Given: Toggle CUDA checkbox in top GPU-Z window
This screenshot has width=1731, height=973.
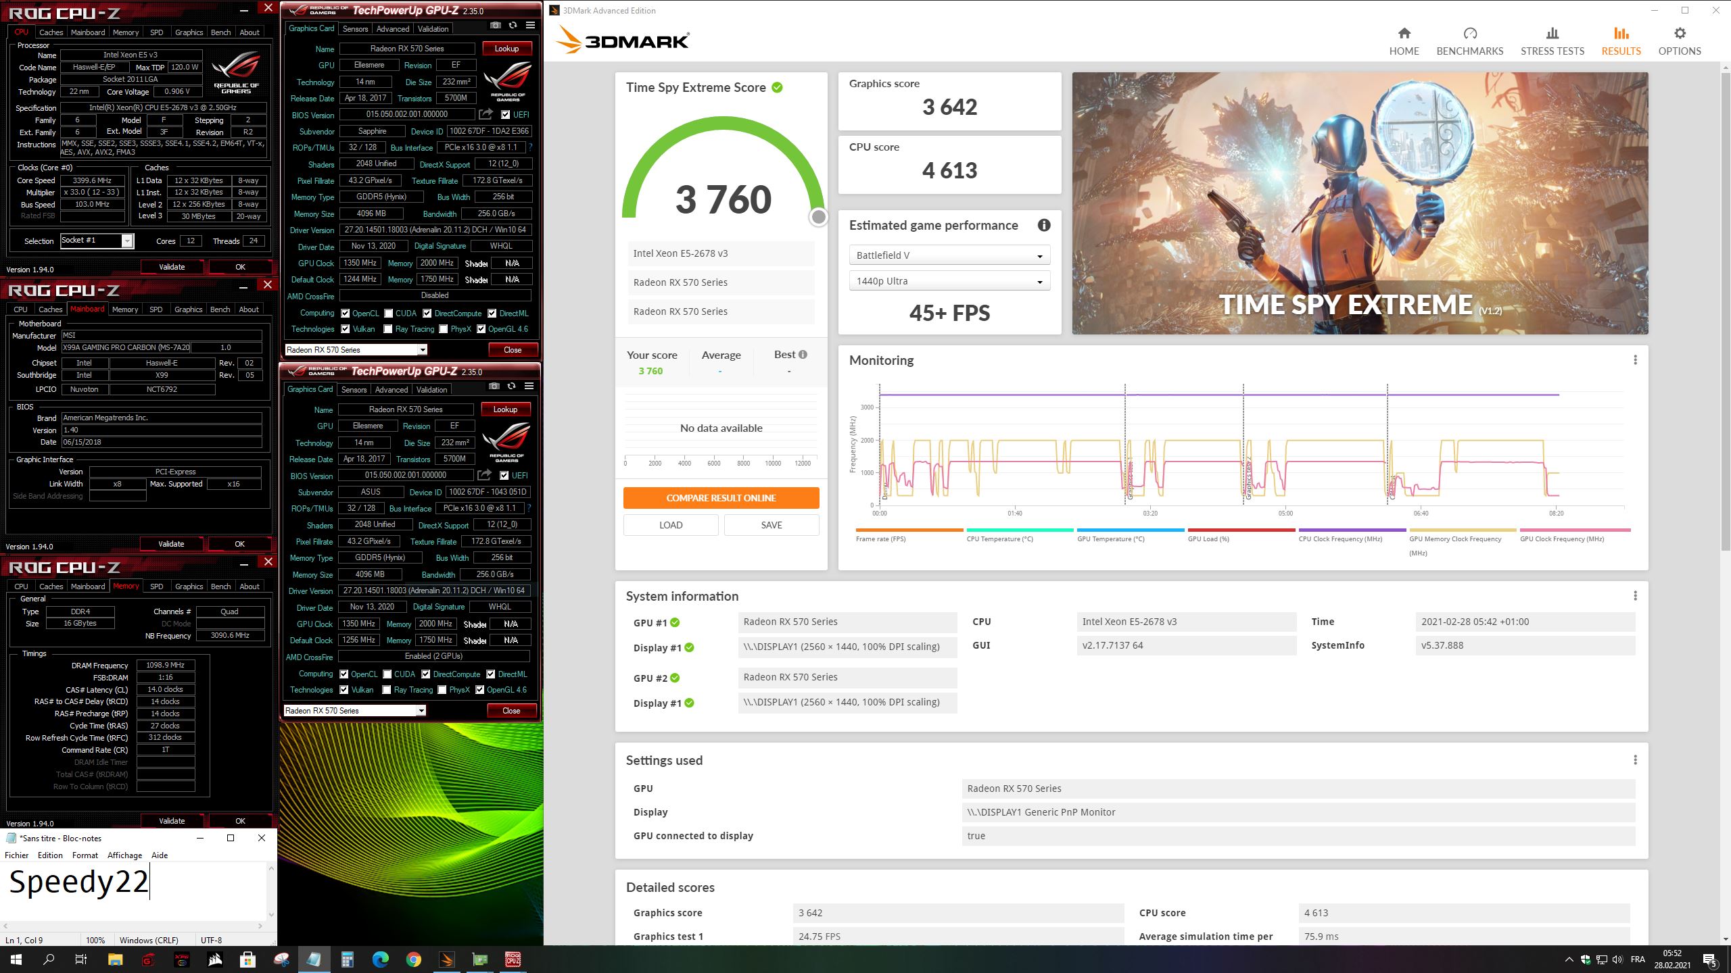Looking at the screenshot, I should click(389, 314).
